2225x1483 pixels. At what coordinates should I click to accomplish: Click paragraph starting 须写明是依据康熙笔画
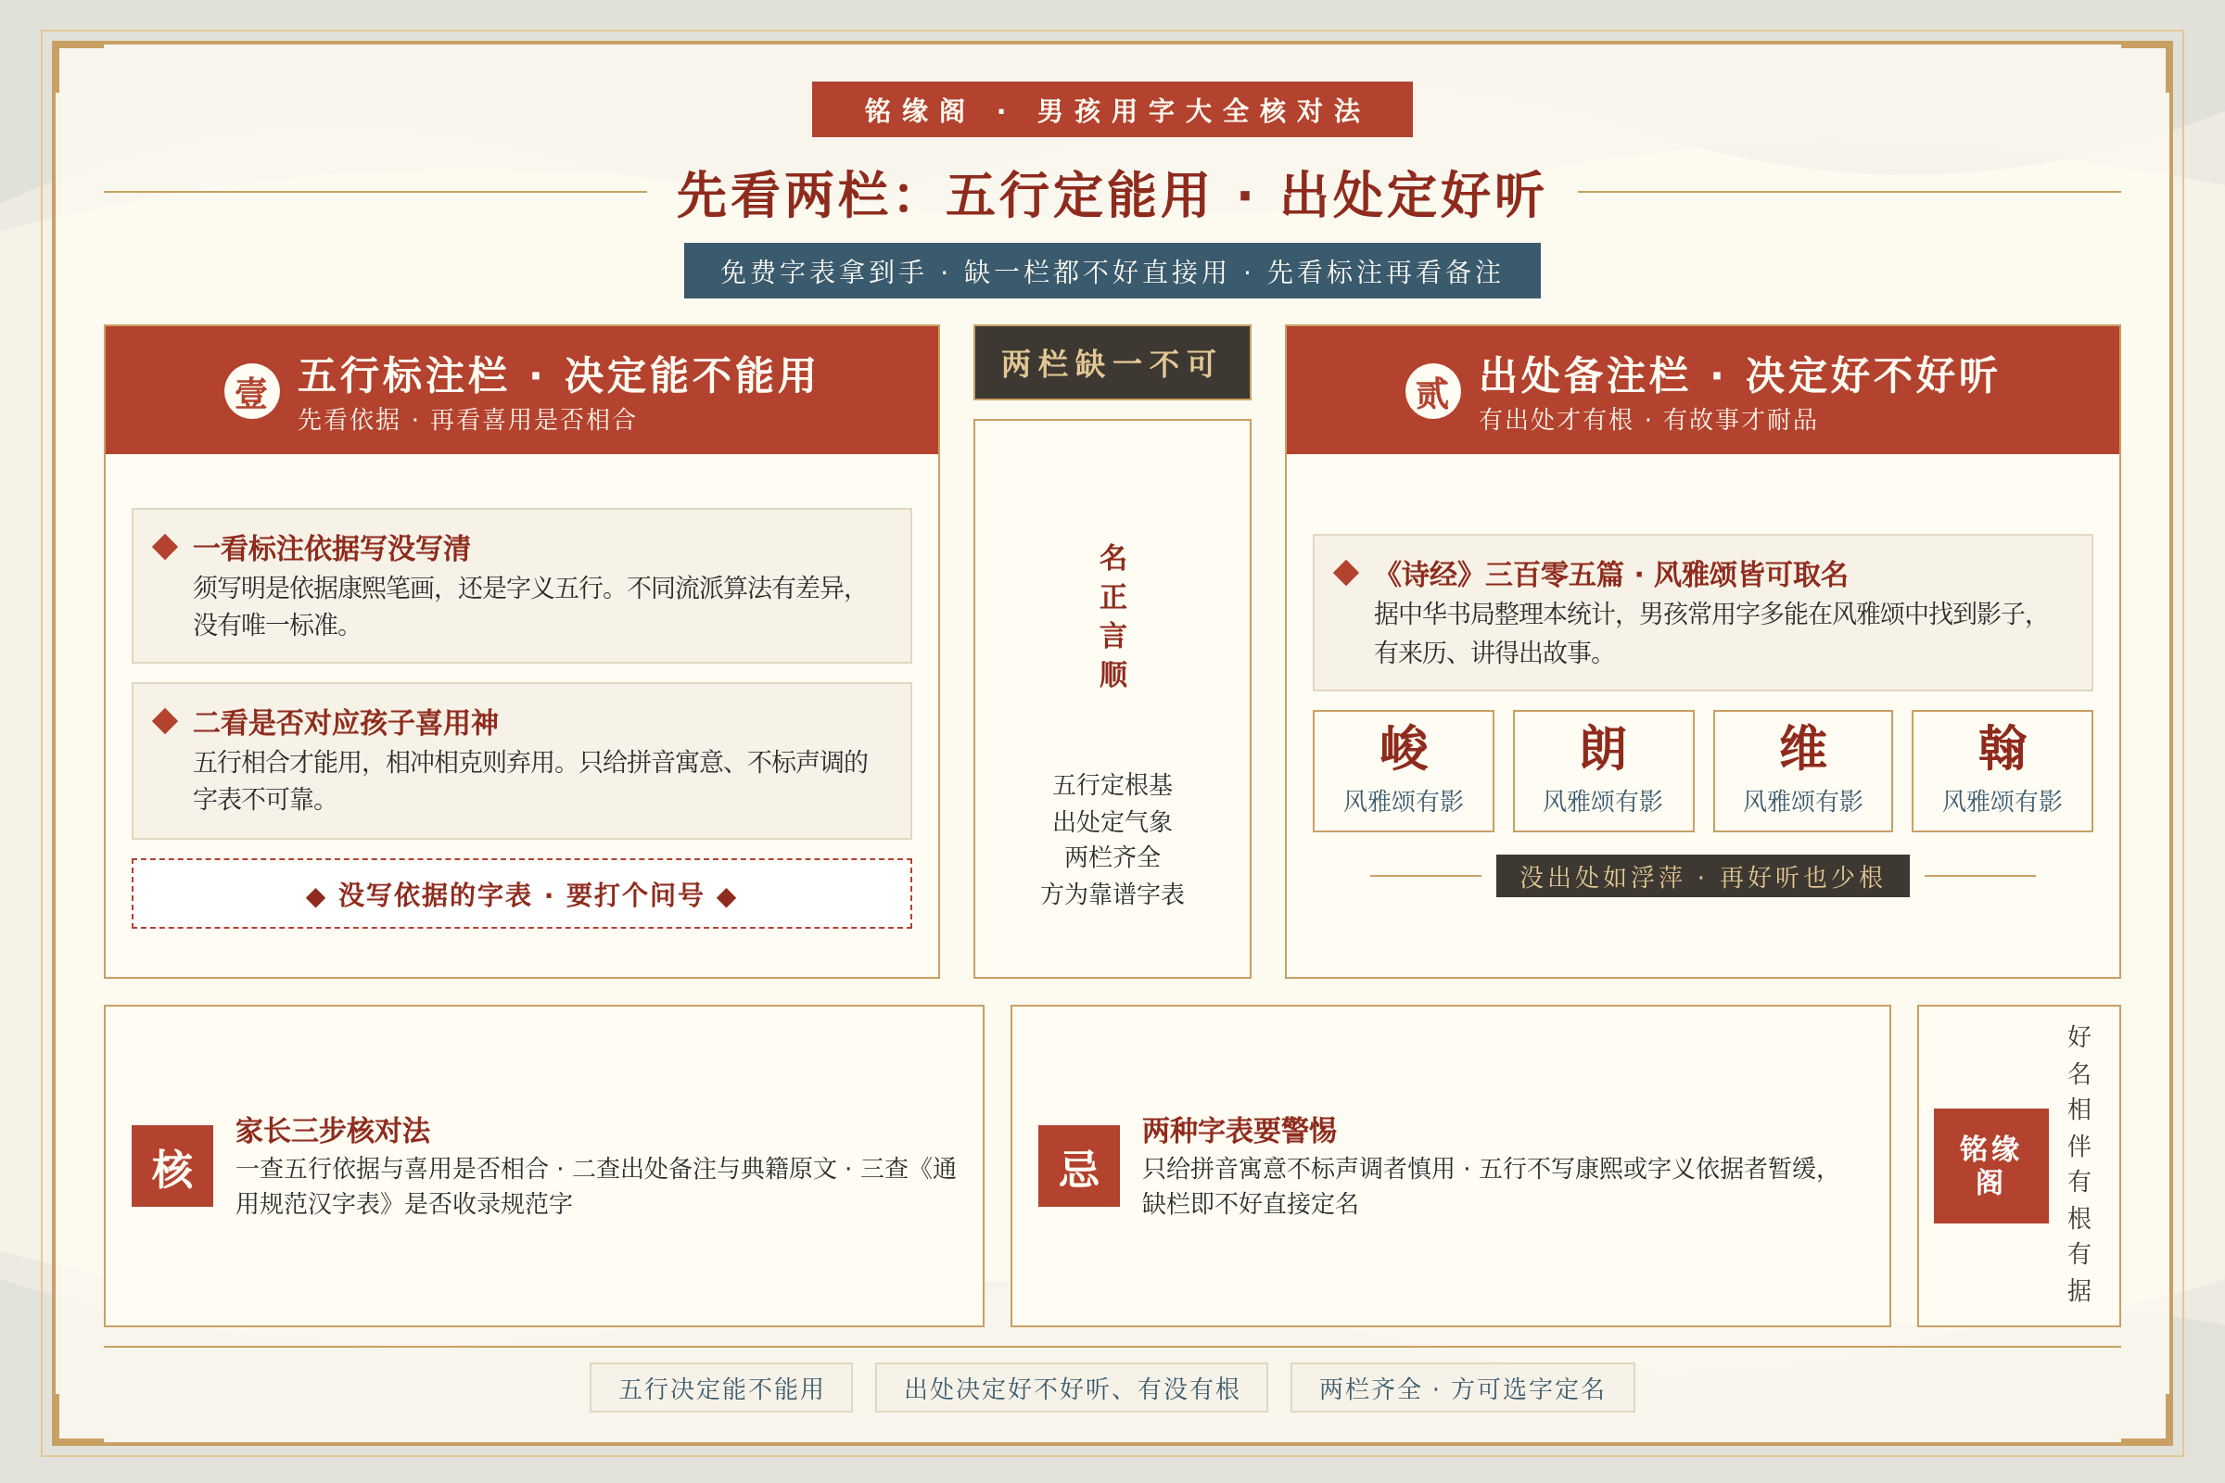522,606
